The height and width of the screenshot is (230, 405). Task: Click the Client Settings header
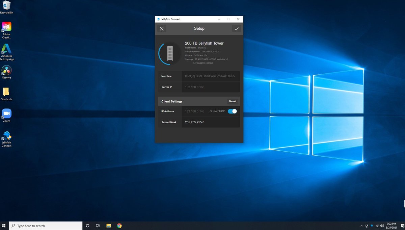172,101
